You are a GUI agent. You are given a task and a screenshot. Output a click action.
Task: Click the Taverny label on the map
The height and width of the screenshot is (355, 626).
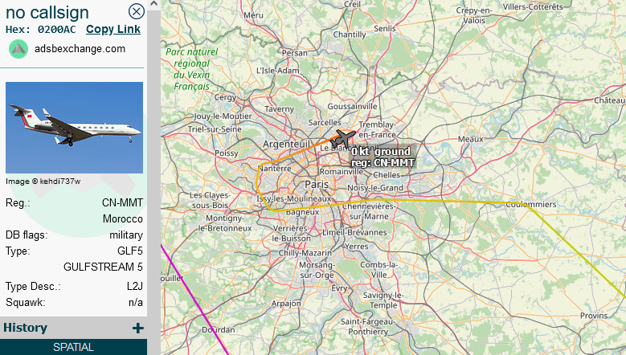(279, 109)
